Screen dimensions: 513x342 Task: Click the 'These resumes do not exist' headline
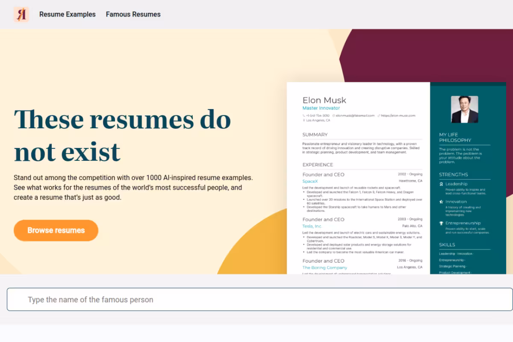(122, 135)
